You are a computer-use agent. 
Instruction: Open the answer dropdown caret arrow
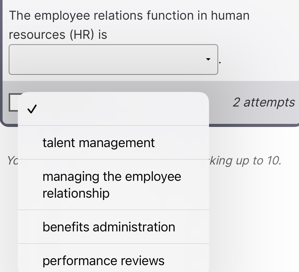click(208, 60)
